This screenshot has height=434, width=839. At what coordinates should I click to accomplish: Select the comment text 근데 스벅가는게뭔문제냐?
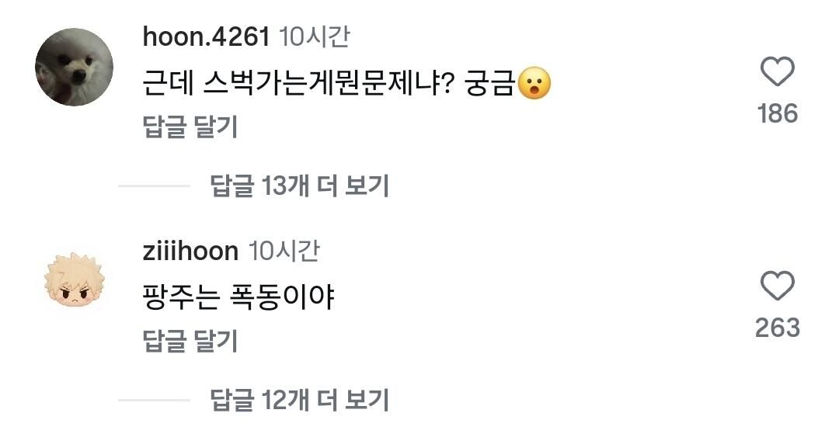298,85
